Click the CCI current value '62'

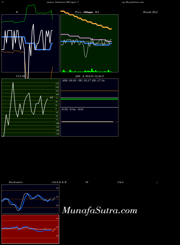click(x=51, y=97)
